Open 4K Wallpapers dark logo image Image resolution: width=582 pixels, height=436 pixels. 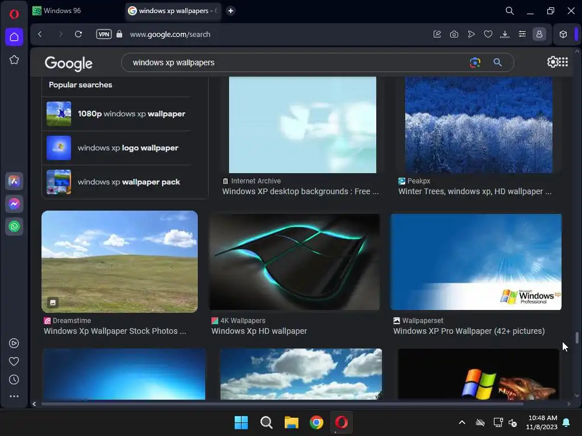(295, 262)
